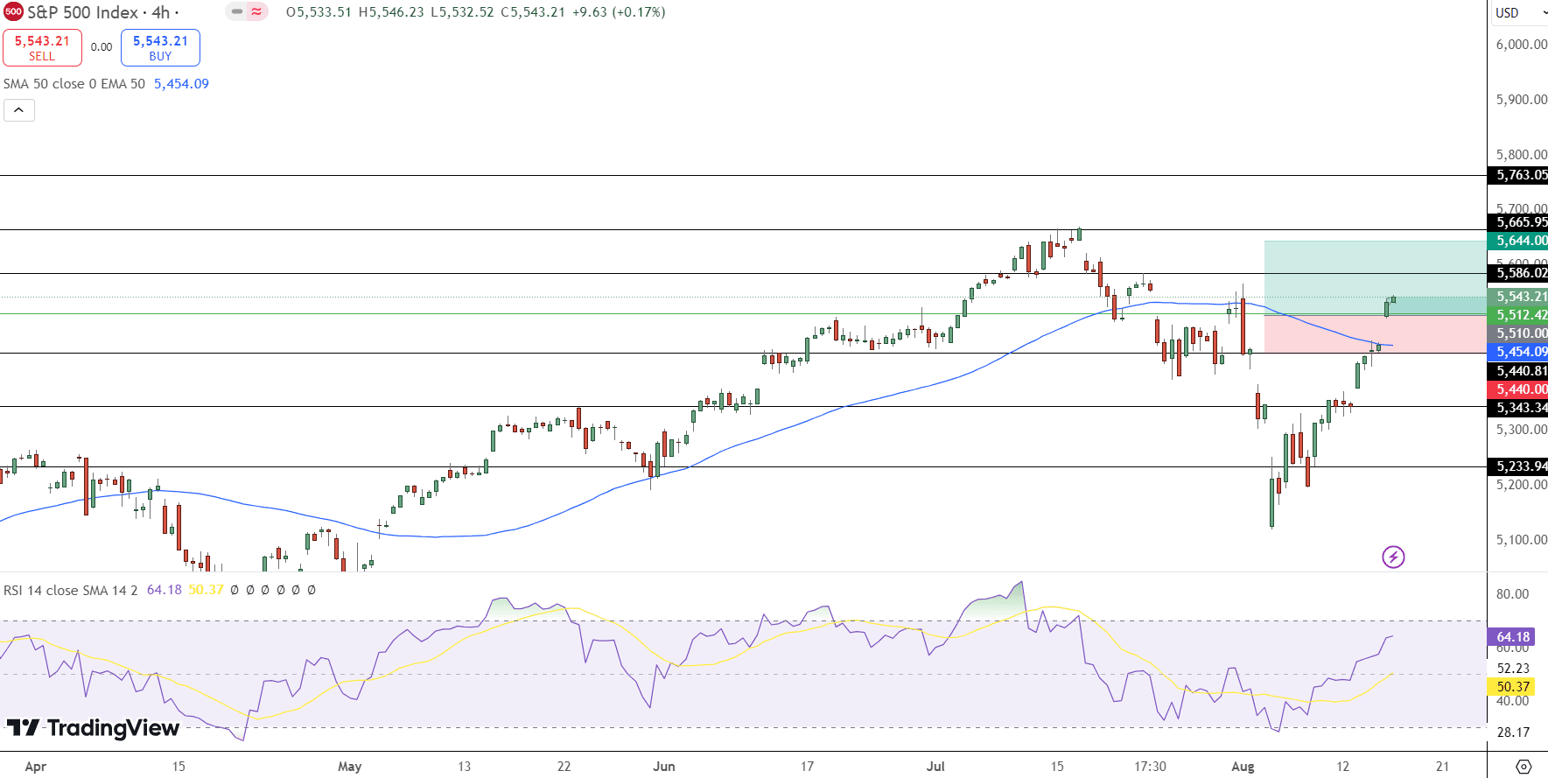The image size is (1548, 778).
Task: Select the red 5,440.00 stop price label
Action: click(1518, 389)
